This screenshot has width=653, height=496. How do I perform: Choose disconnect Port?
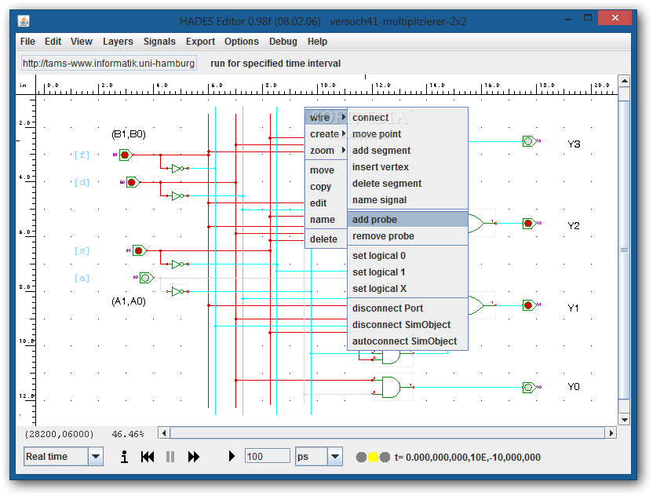point(407,308)
